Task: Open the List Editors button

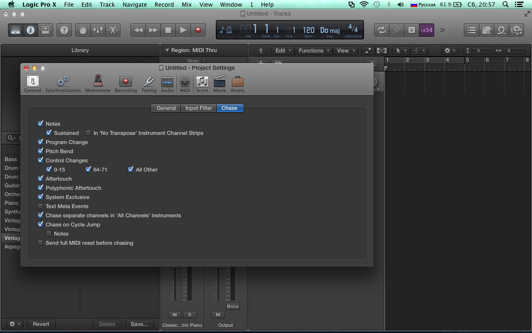Action: coord(471,30)
